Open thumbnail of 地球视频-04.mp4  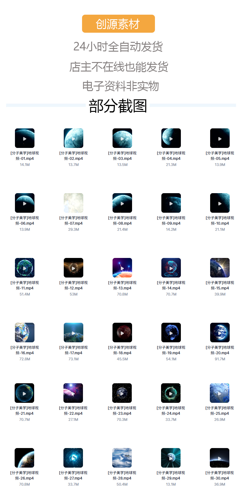pyautogui.click(x=171, y=138)
